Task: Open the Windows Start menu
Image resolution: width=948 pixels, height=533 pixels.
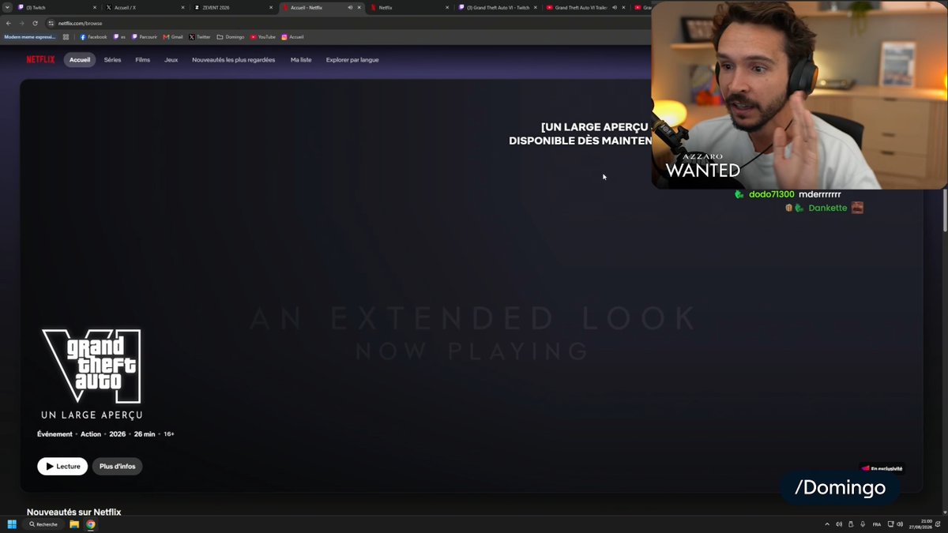Action: tap(12, 524)
